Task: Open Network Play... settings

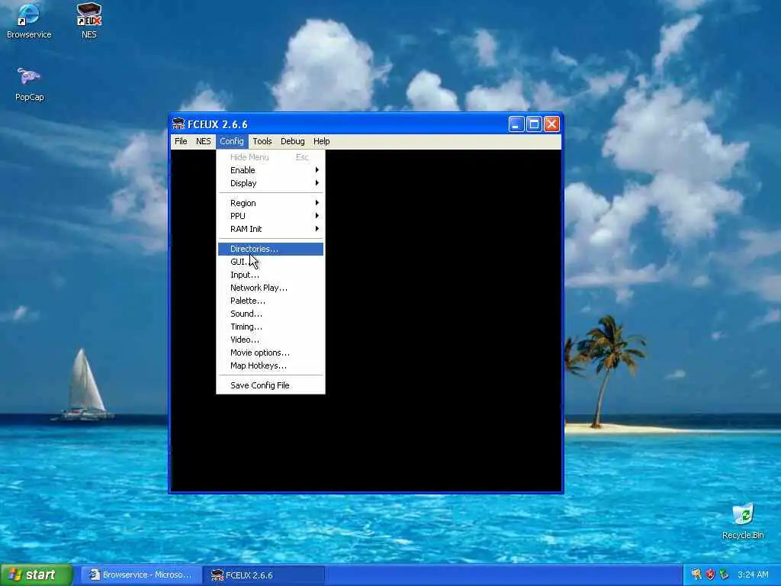Action: (271, 288)
